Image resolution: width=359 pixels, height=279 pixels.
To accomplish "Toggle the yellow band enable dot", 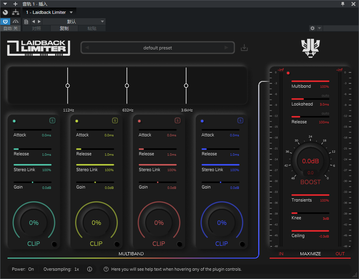I will 77,121.
